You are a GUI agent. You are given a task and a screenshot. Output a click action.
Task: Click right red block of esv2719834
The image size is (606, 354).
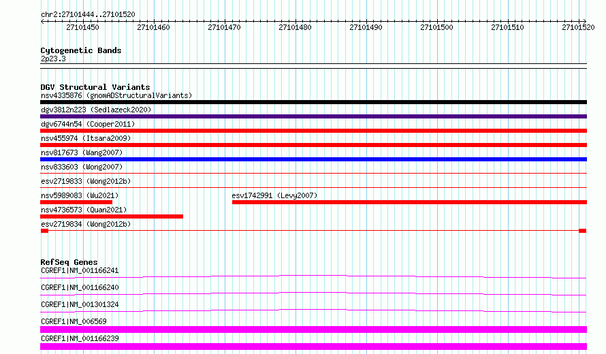(x=582, y=231)
